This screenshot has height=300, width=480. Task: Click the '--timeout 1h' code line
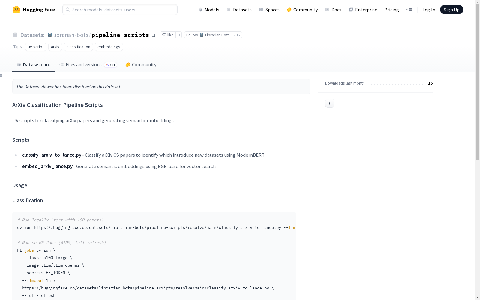[x=39, y=280]
